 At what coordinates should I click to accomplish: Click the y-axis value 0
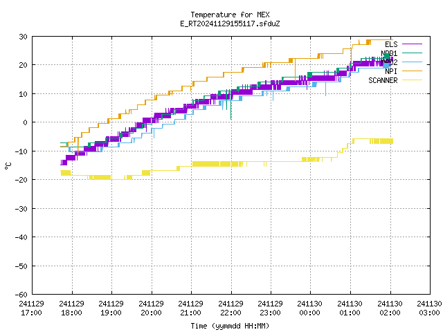click(25, 122)
